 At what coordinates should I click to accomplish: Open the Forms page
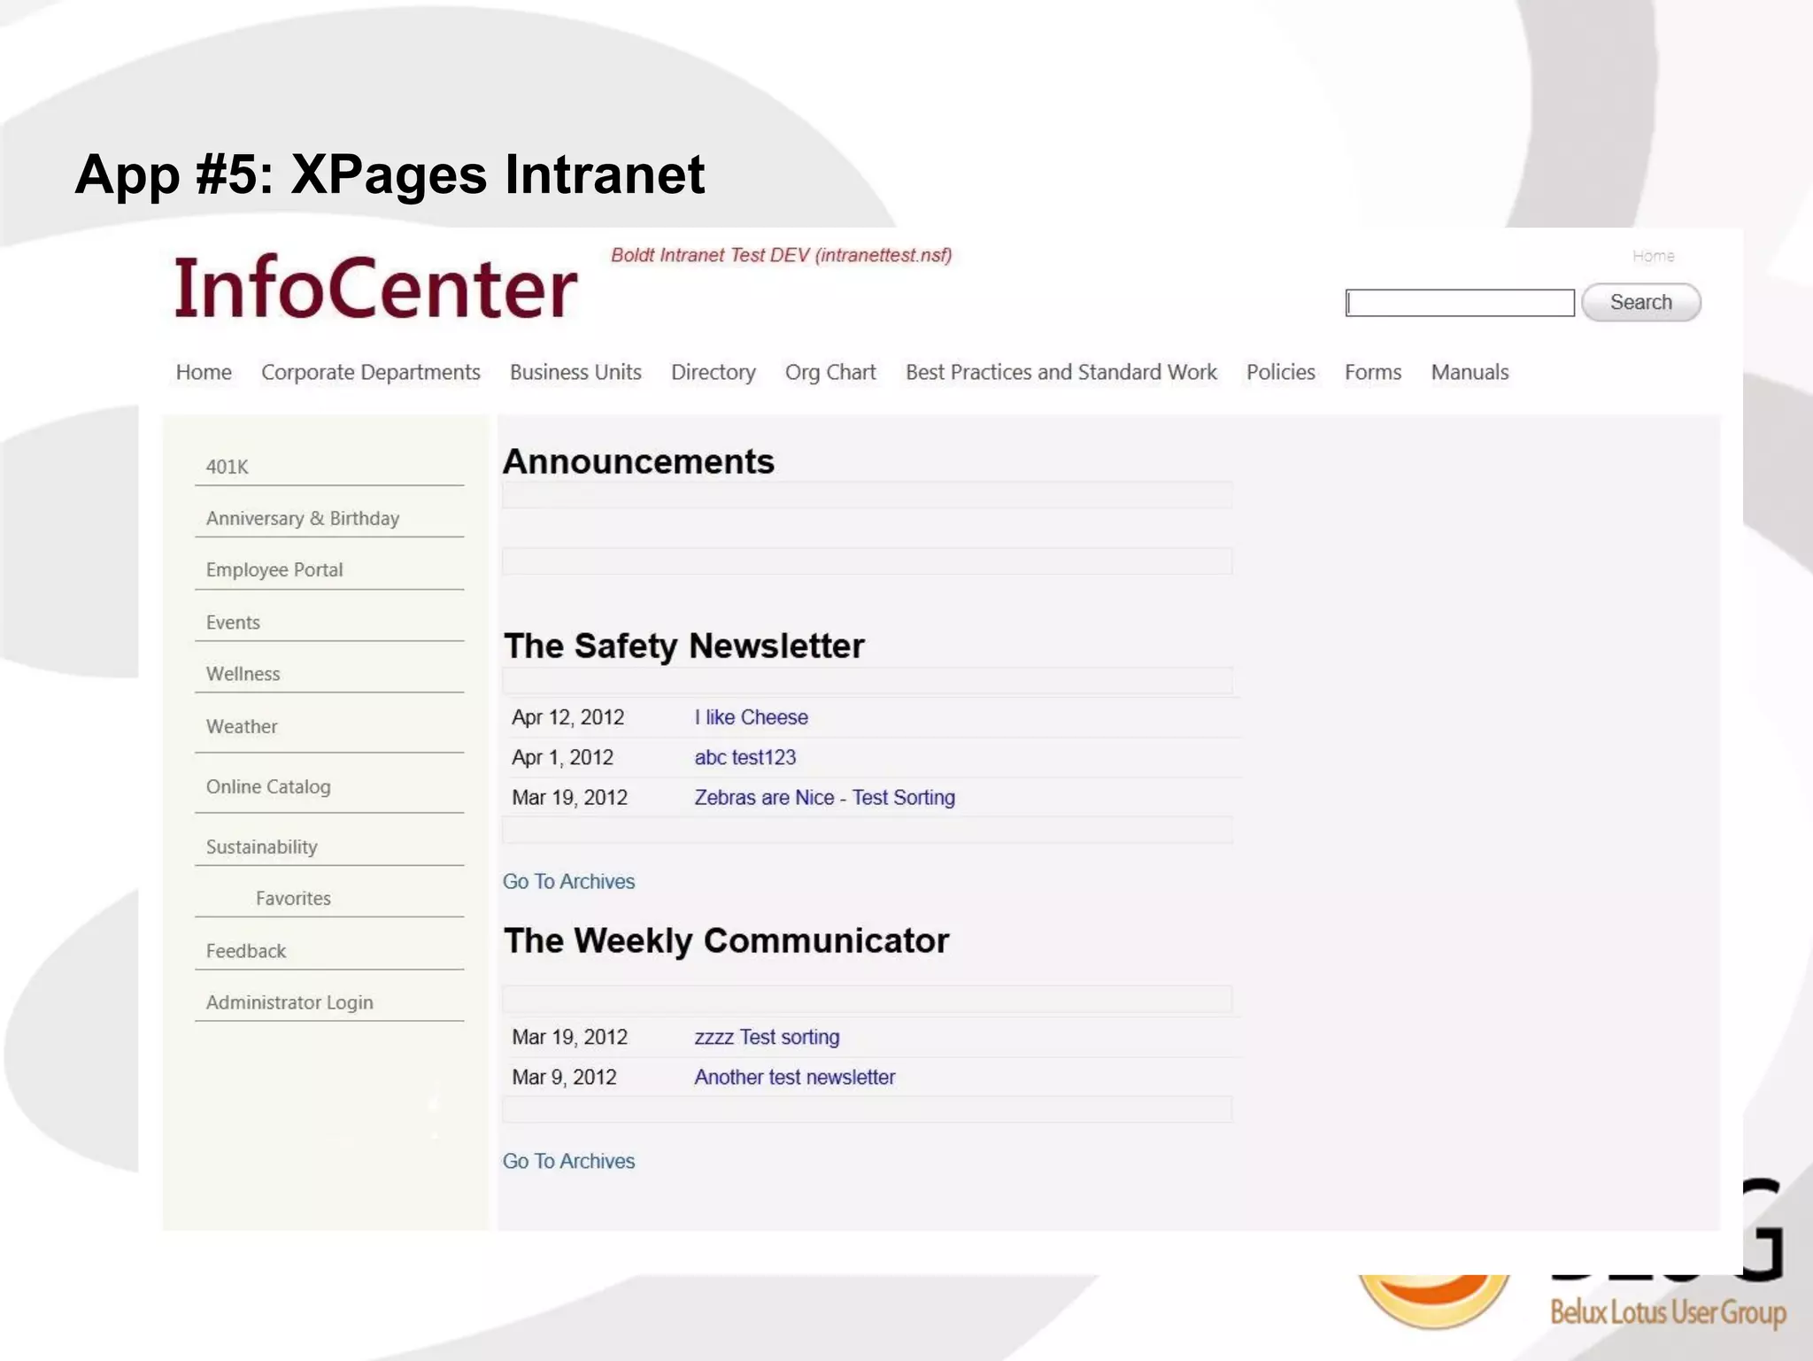(x=1373, y=372)
